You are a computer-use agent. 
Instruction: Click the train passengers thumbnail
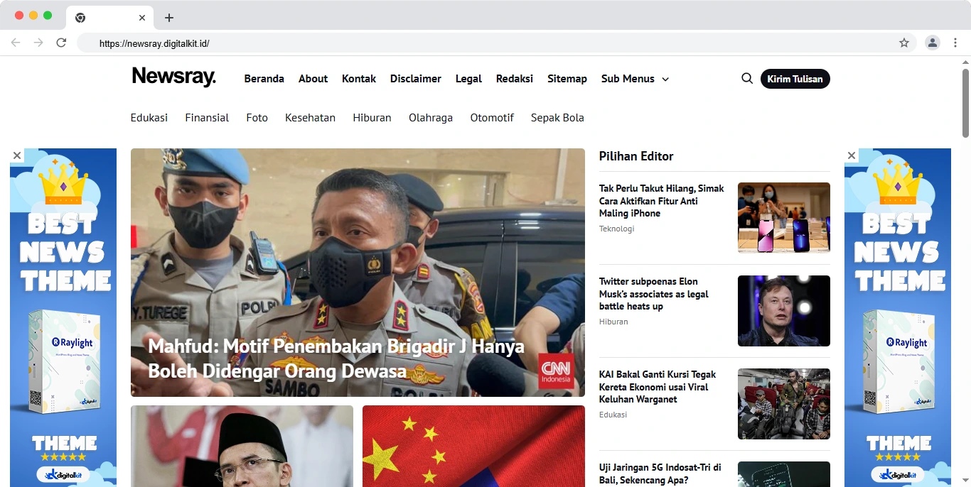point(784,404)
